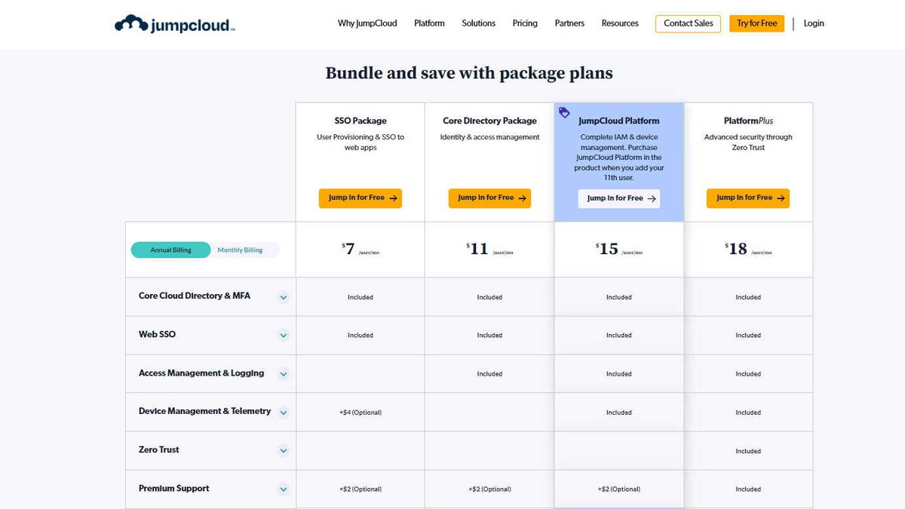Viewport: 905px width, 509px height.
Task: Open the Pricing menu item
Action: click(525, 23)
